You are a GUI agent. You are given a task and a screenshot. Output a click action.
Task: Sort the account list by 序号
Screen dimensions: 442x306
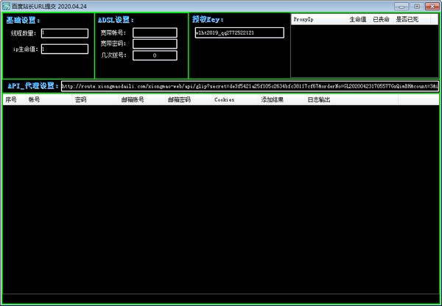10,99
